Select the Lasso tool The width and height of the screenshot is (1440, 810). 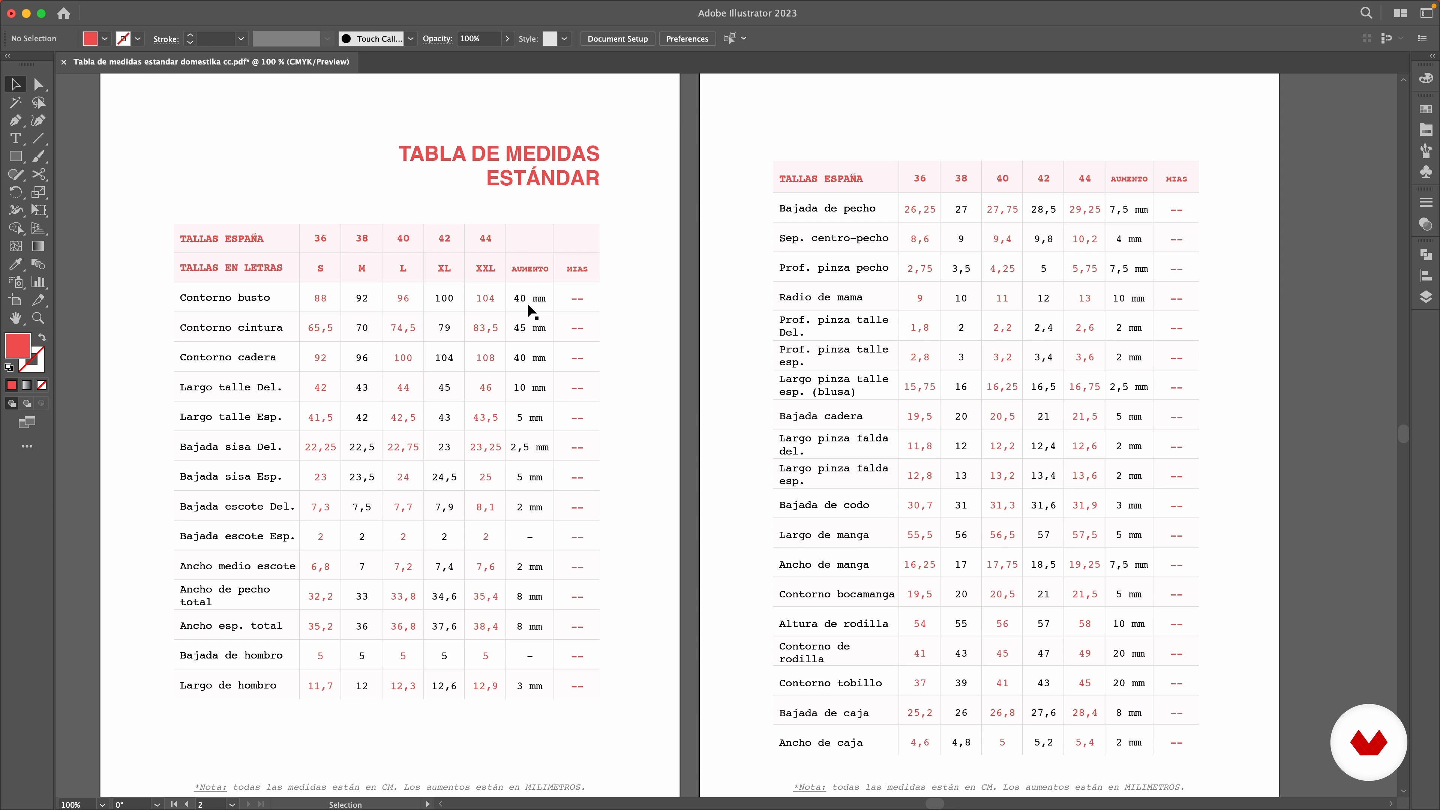coord(38,102)
